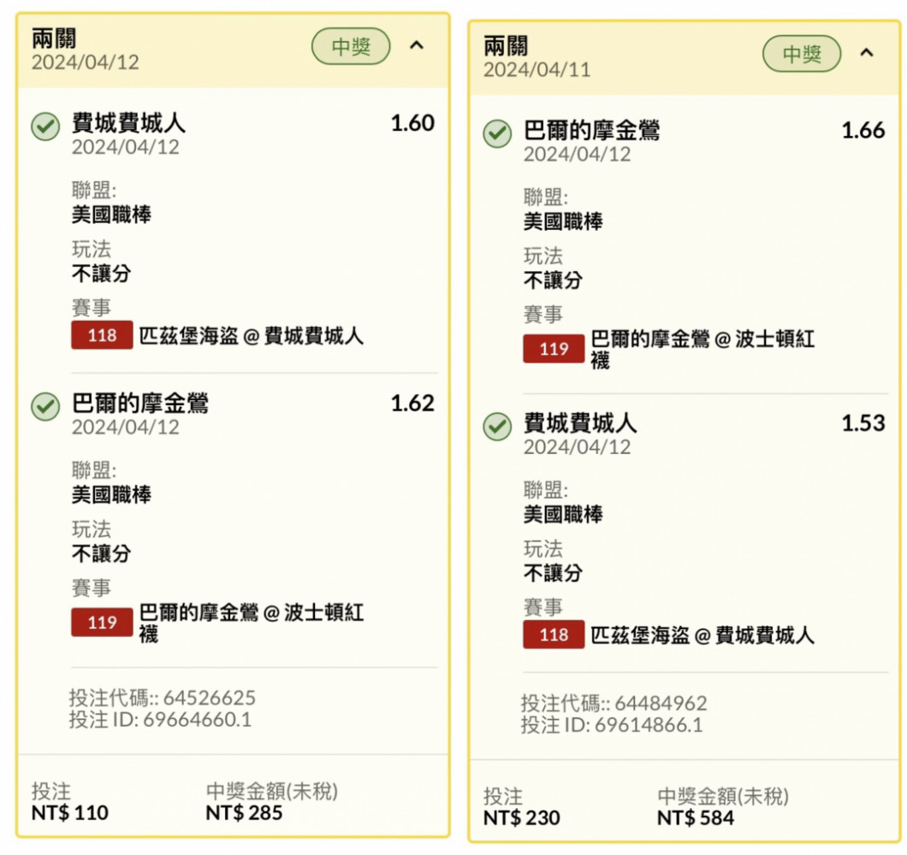Click 兩關 title of 2024/04/12 slip
The image size is (907, 855).
click(x=54, y=38)
